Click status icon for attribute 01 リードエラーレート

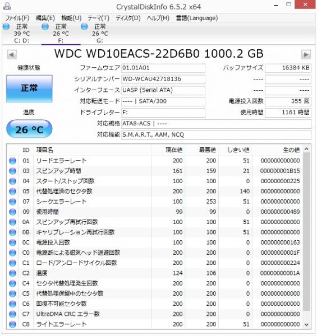coord(13,161)
